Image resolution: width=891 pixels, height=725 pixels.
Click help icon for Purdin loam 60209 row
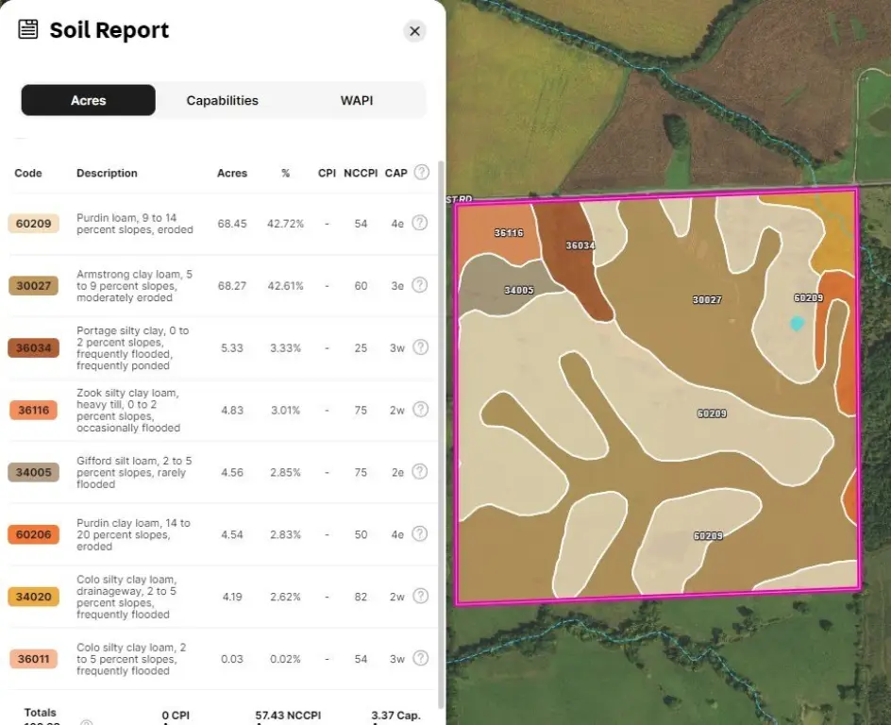tap(420, 223)
